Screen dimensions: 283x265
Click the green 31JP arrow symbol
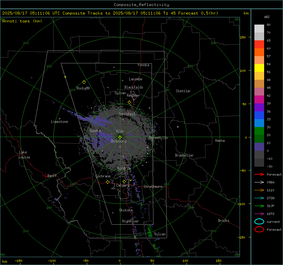pos(259,206)
